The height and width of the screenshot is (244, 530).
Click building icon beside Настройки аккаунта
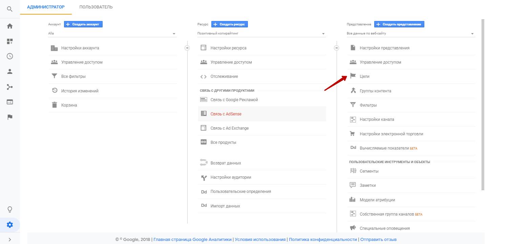(54, 48)
